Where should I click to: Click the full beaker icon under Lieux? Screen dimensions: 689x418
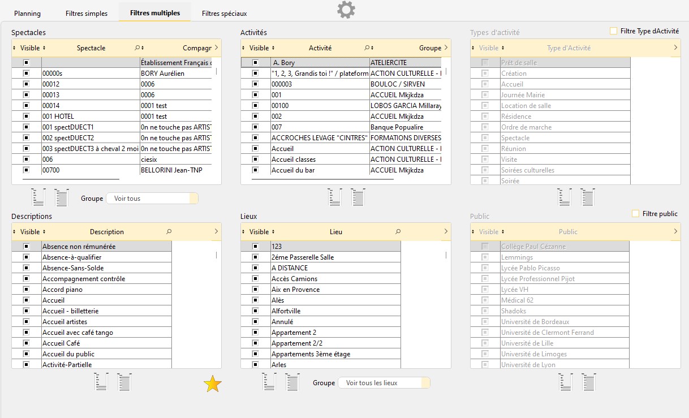(292, 382)
